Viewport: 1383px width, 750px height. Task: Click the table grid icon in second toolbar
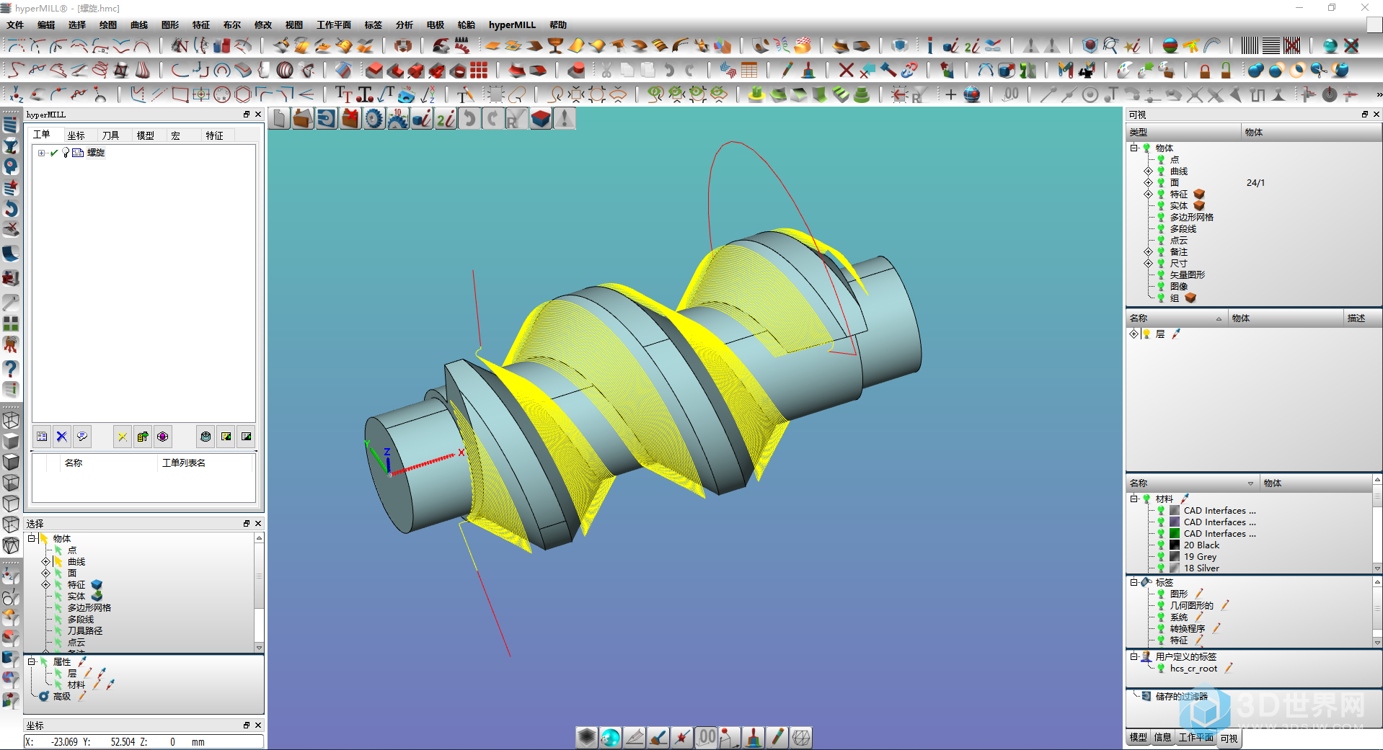[749, 71]
